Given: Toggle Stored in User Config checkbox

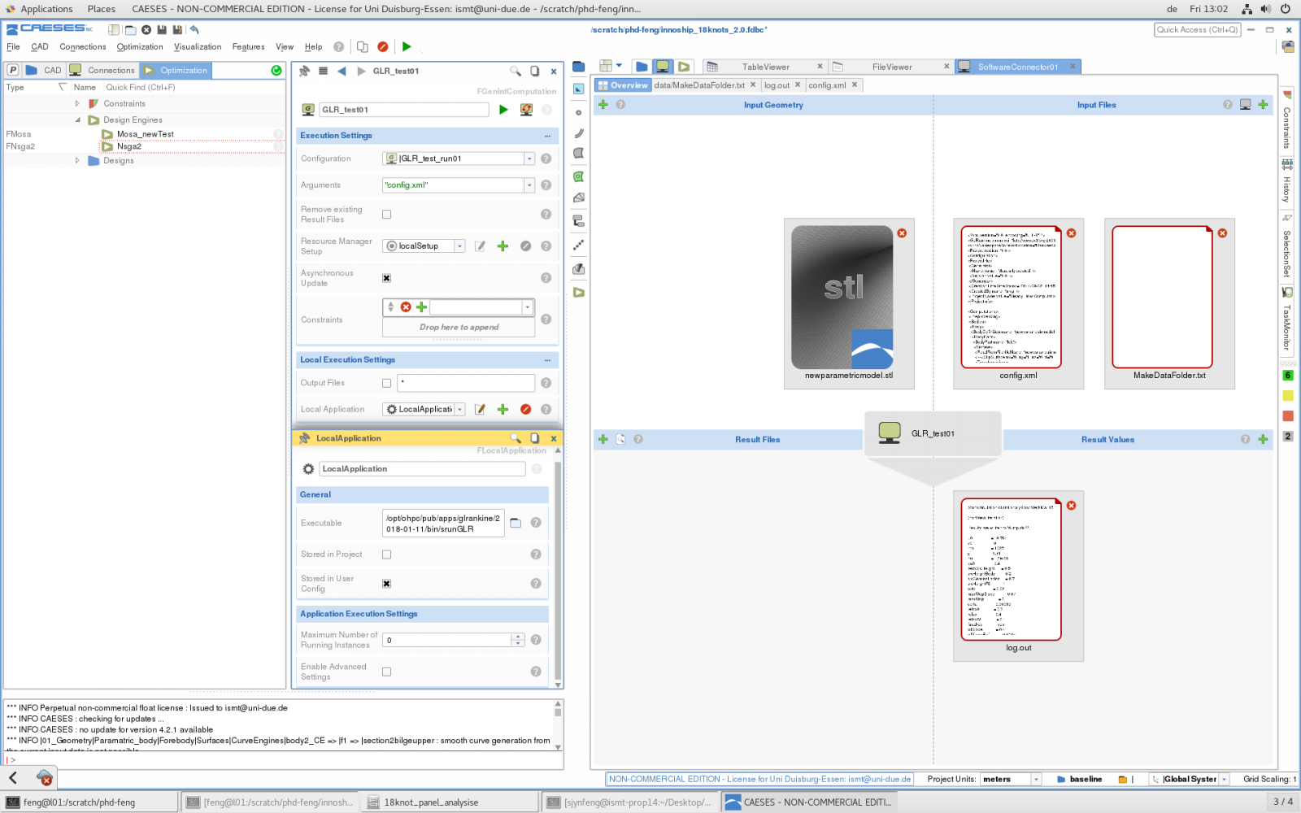Looking at the screenshot, I should [387, 584].
